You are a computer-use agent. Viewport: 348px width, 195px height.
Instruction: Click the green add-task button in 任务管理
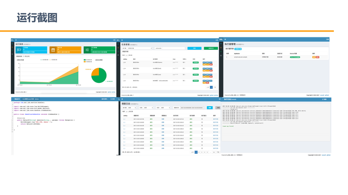tap(211, 48)
